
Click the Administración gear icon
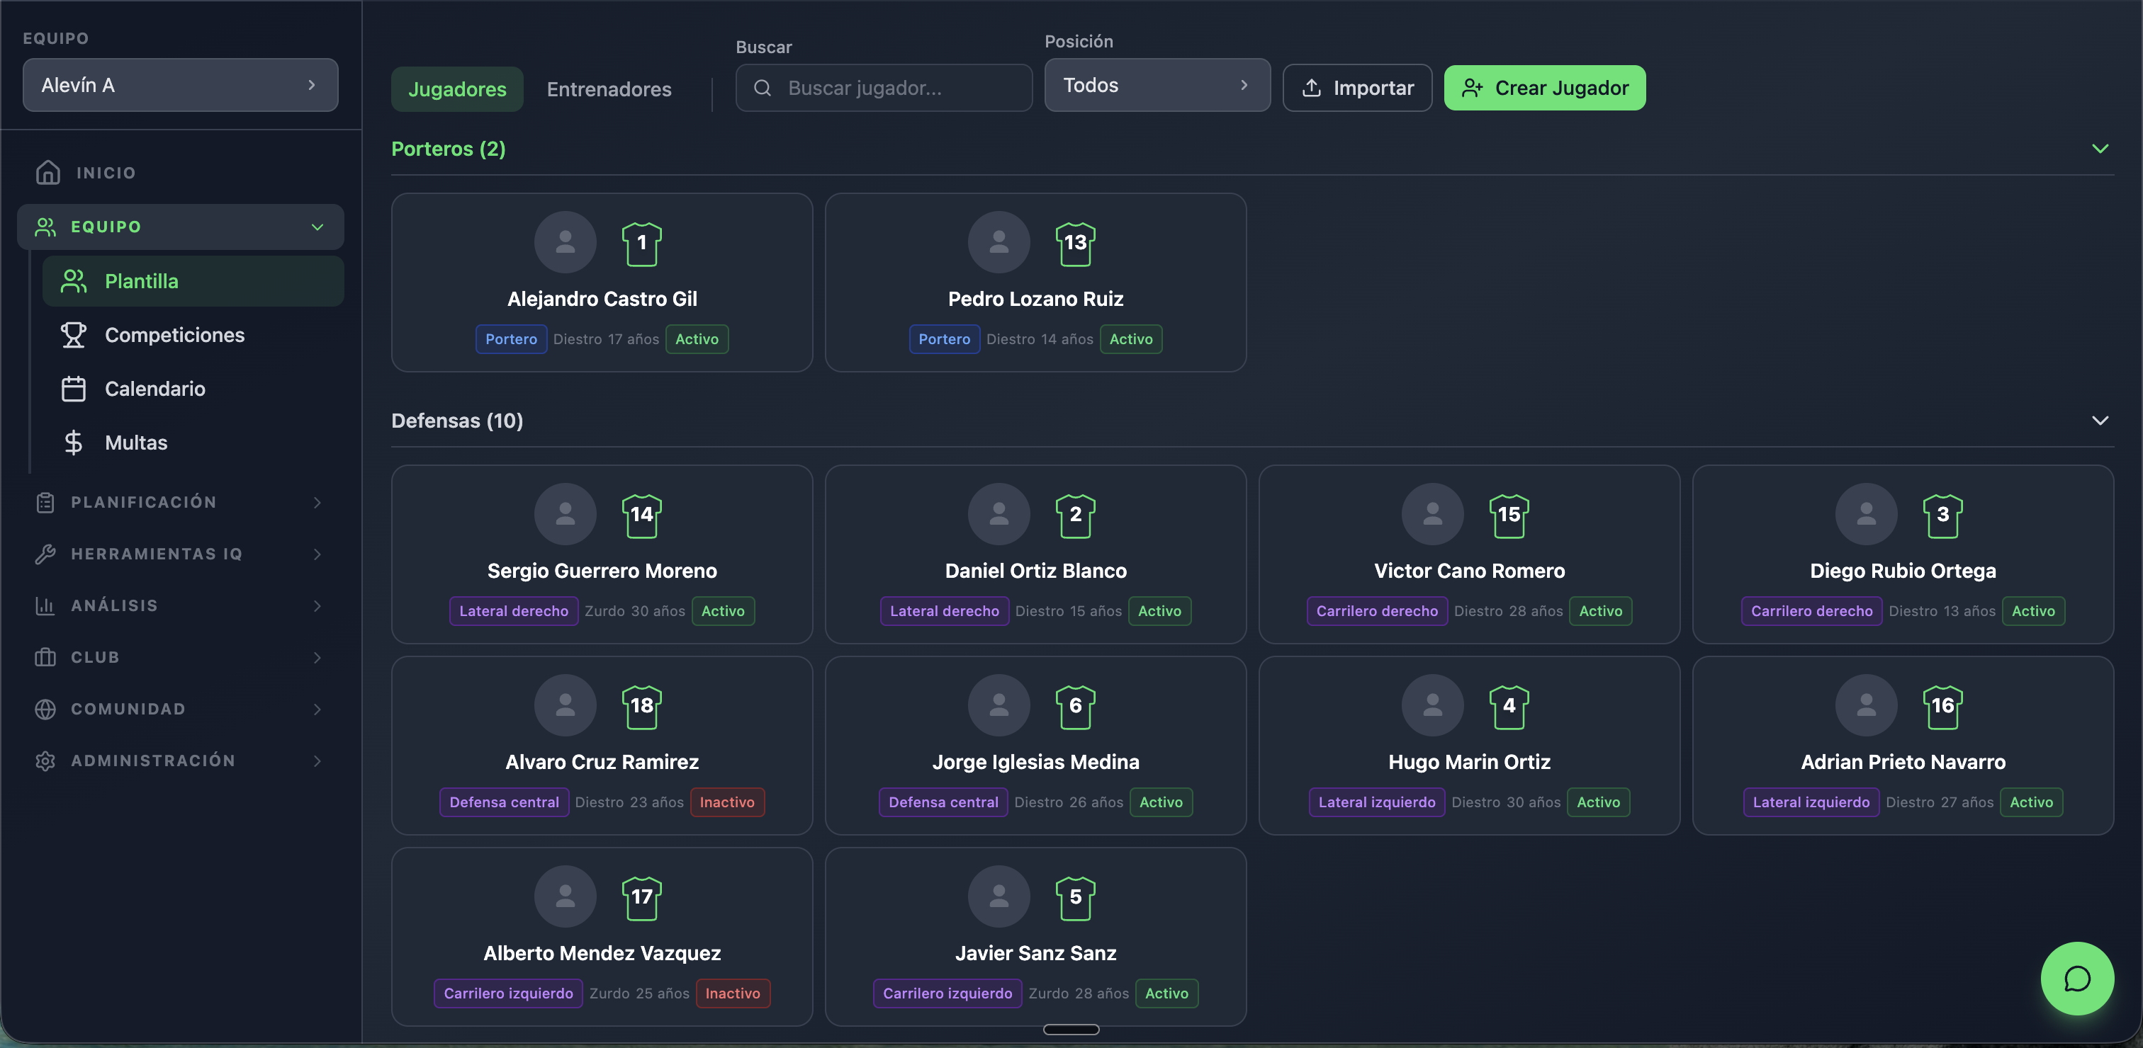click(46, 761)
